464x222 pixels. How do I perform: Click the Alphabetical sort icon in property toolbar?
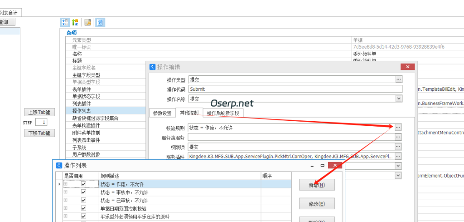pyautogui.click(x=75, y=22)
